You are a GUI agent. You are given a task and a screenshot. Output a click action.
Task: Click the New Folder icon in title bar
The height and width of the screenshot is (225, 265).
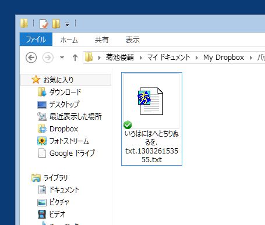tap(56, 24)
